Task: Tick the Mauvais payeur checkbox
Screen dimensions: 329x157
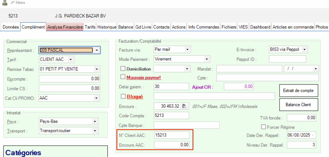Action: pos(123,77)
